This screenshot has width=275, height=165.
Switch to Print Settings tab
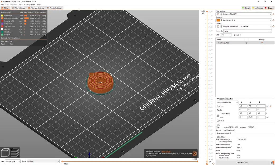[x=18, y=8]
